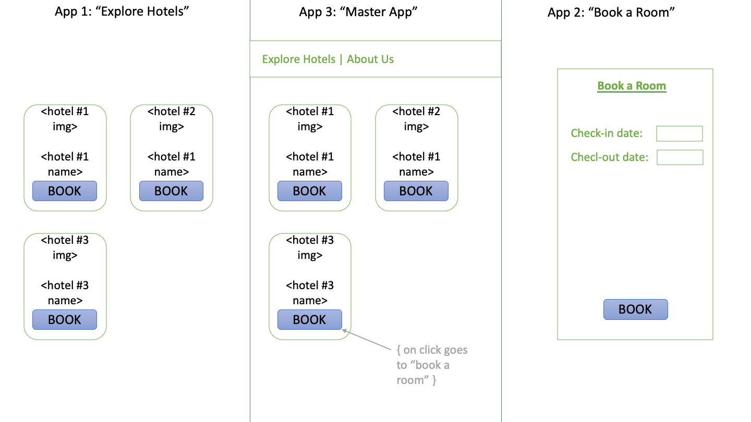This screenshot has height=422, width=751.
Task: Click the Check-in date input field
Action: (679, 133)
